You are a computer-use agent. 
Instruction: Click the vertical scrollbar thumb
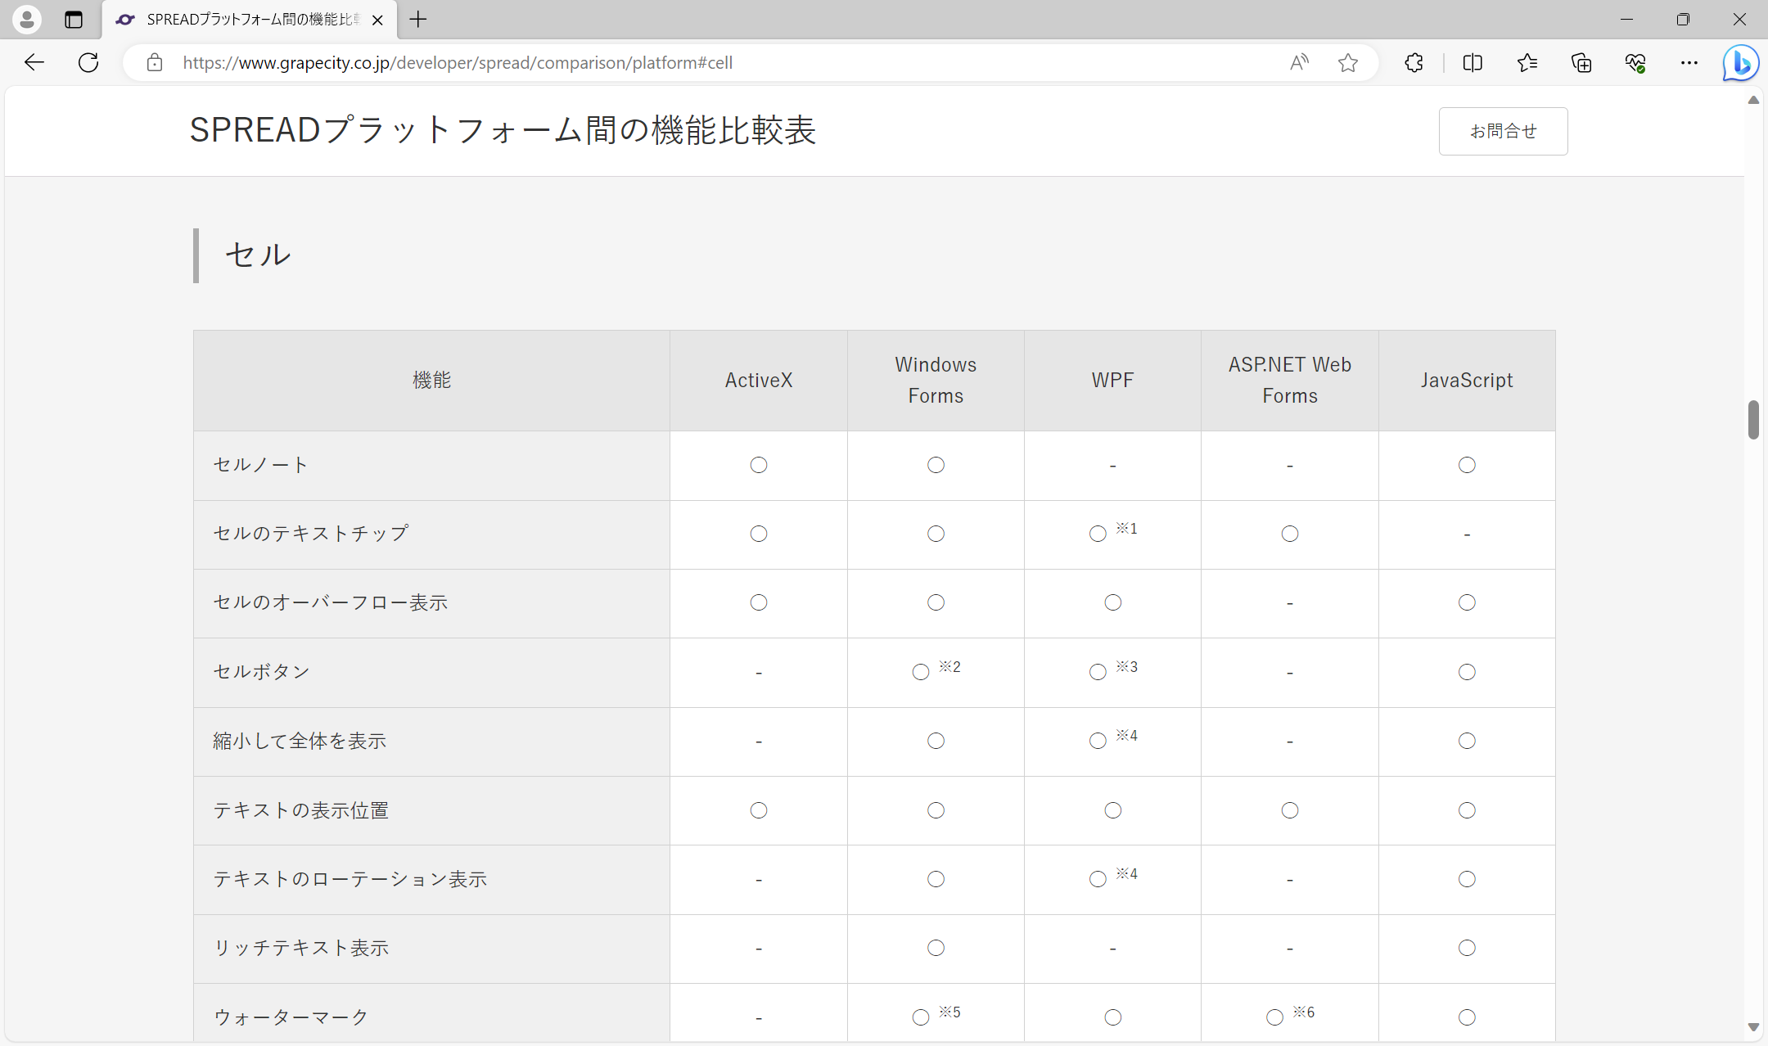click(1753, 420)
